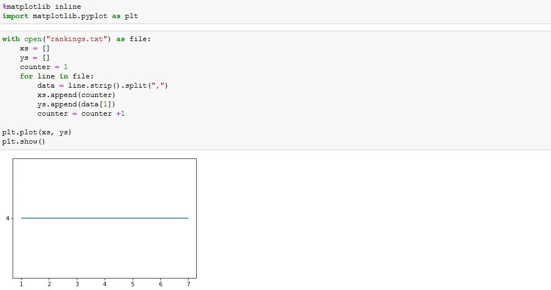Click the x-axis tick label 7

coord(189,284)
